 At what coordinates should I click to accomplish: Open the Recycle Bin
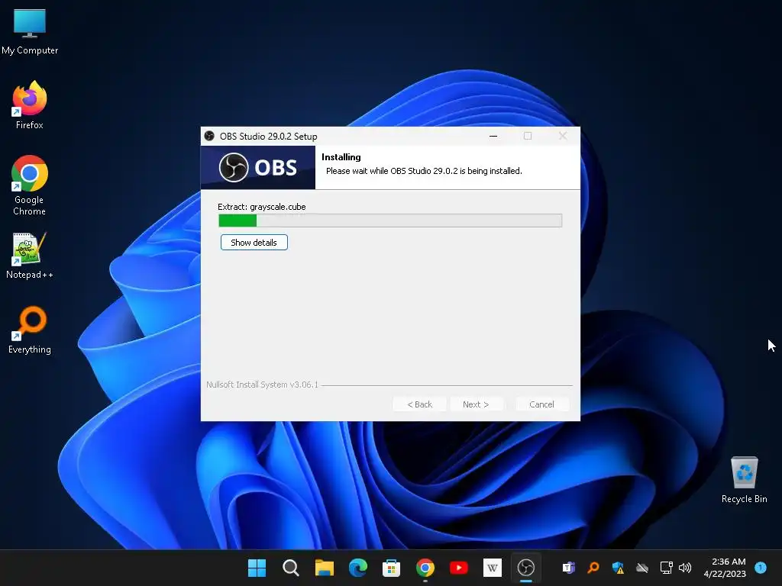(x=744, y=480)
